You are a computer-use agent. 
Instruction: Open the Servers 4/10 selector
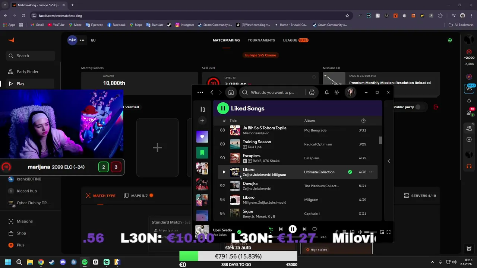pyautogui.click(x=420, y=195)
